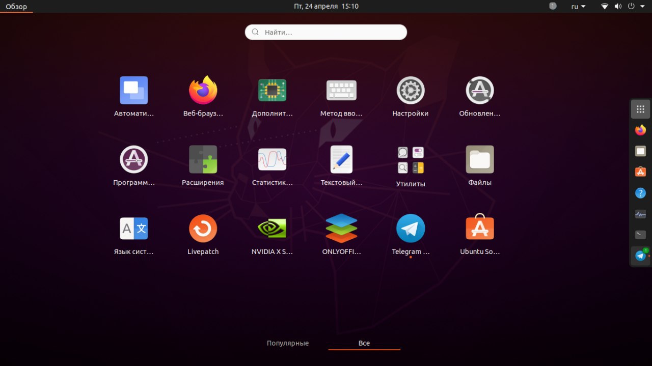Viewport: 652px width, 366px height.
Task: Open System Monitor from the dock
Action: [641, 214]
